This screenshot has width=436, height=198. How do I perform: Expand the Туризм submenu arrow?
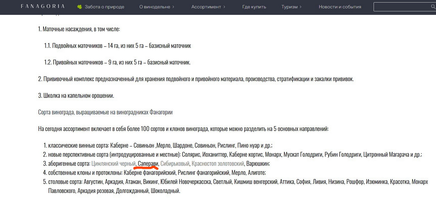301,7
